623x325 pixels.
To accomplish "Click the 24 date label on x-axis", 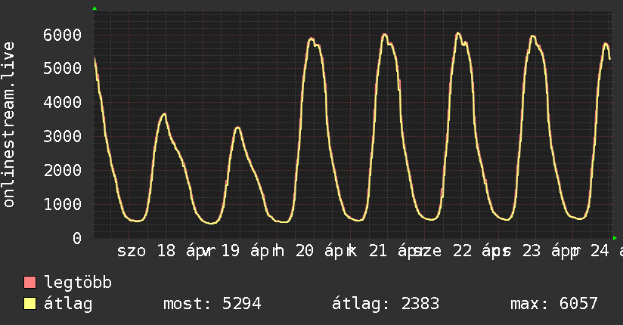I will (x=598, y=252).
